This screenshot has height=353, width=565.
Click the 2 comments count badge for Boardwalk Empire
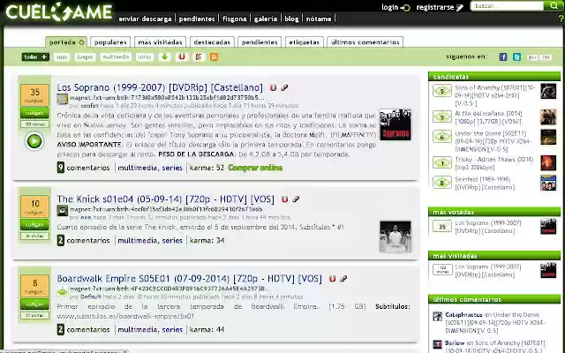(x=61, y=329)
